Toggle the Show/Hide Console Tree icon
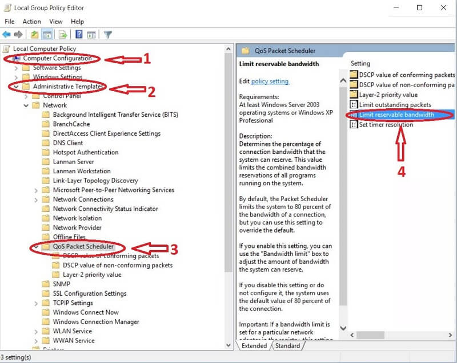This screenshot has height=363, width=457. 47,35
